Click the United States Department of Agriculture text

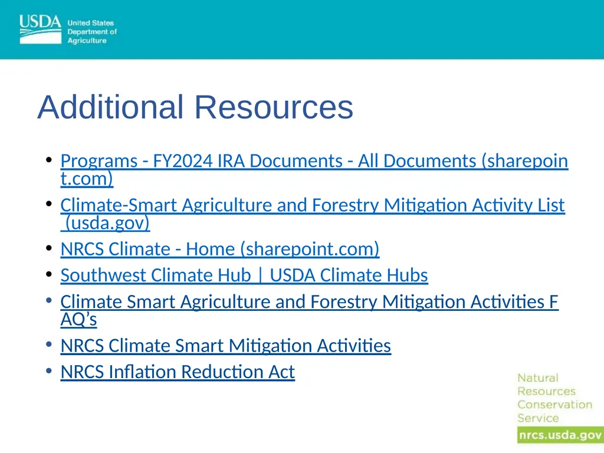click(92, 32)
